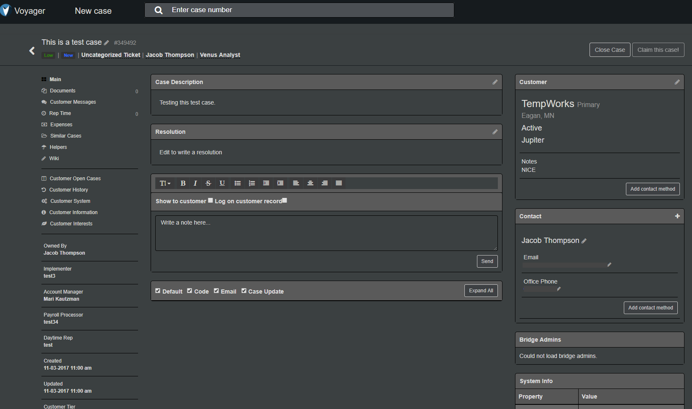Viewport: 692px width, 409px height.
Task: Click the Jacob Thompson header link
Action: click(170, 55)
